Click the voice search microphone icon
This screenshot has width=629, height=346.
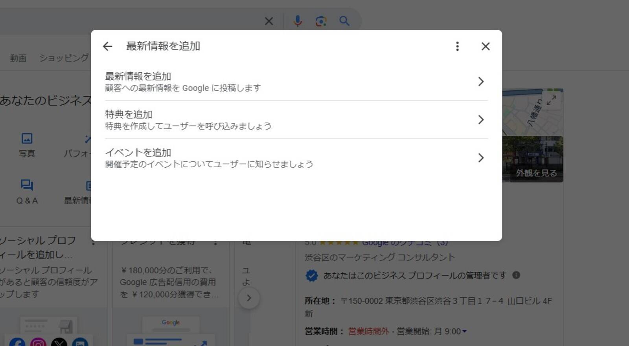click(x=298, y=21)
